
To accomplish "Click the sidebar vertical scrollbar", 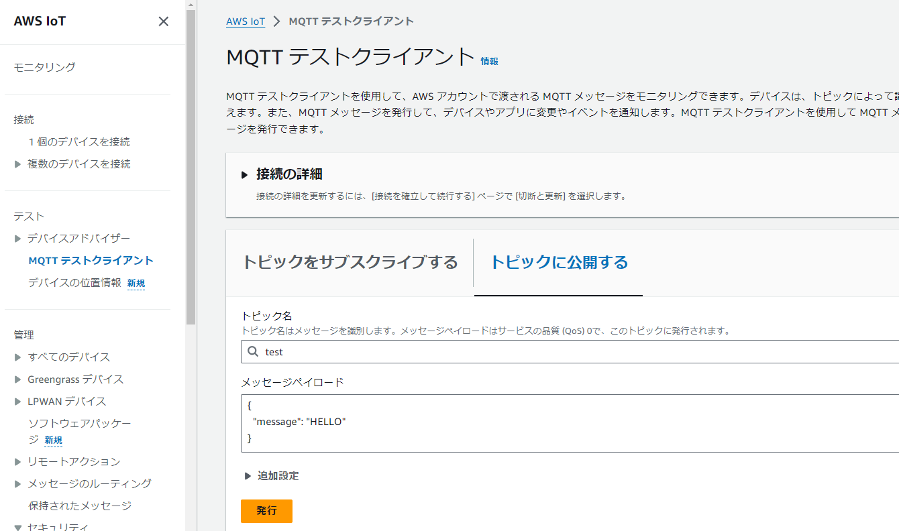I will tap(191, 168).
